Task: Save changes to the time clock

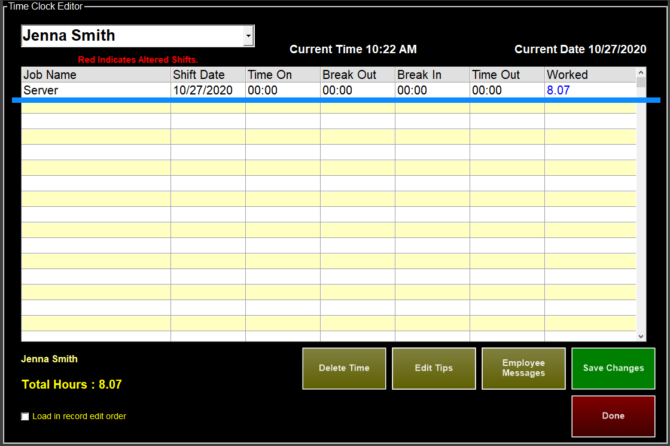Action: (x=613, y=368)
